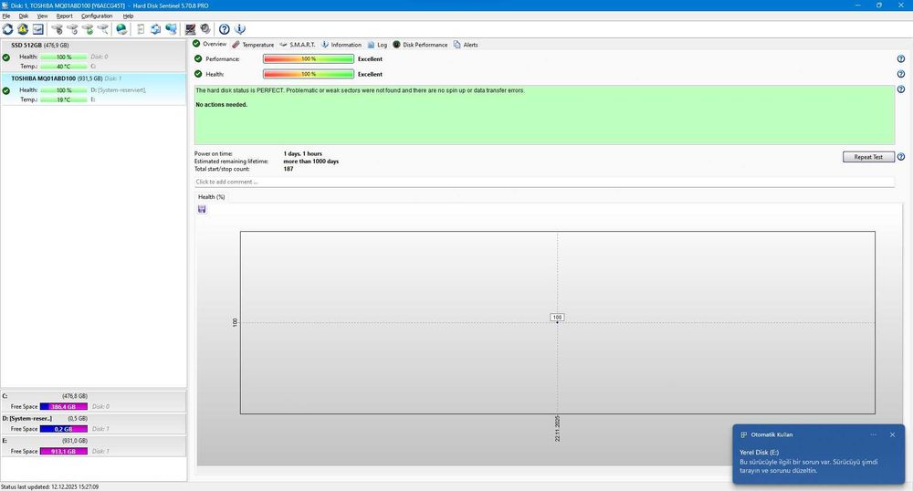Click help icon beside Health row
The height and width of the screenshot is (491, 913).
[901, 74]
